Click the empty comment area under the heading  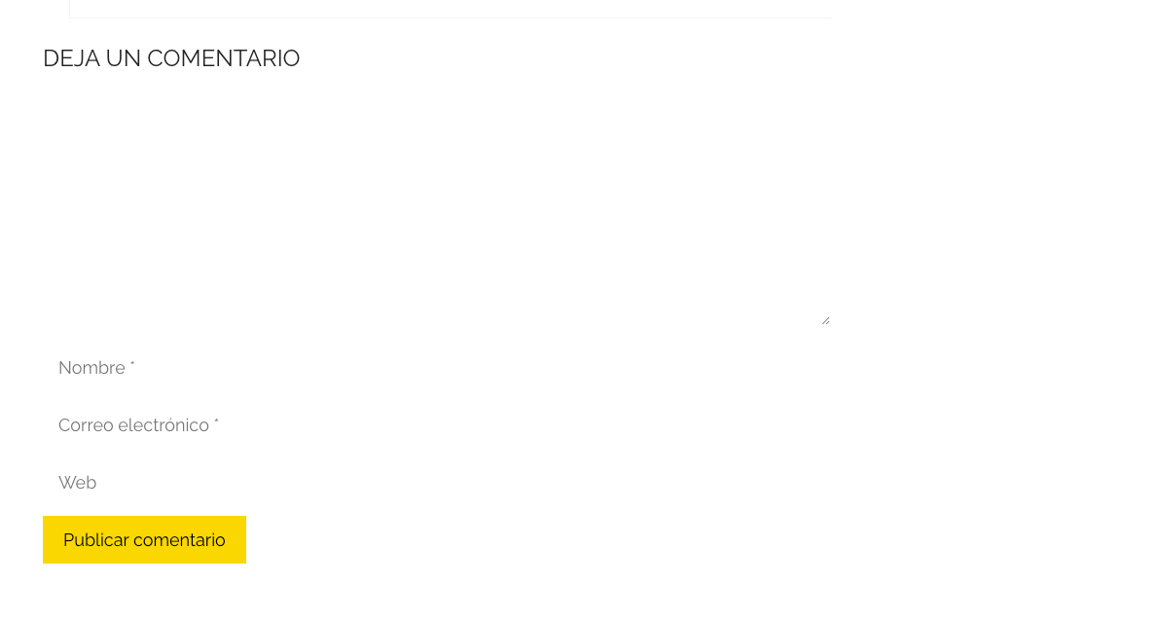(x=437, y=208)
